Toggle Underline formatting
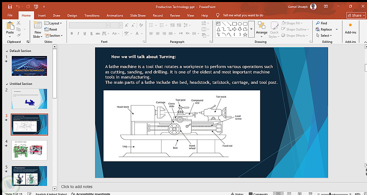This screenshot has height=195, width=367. 84,34
